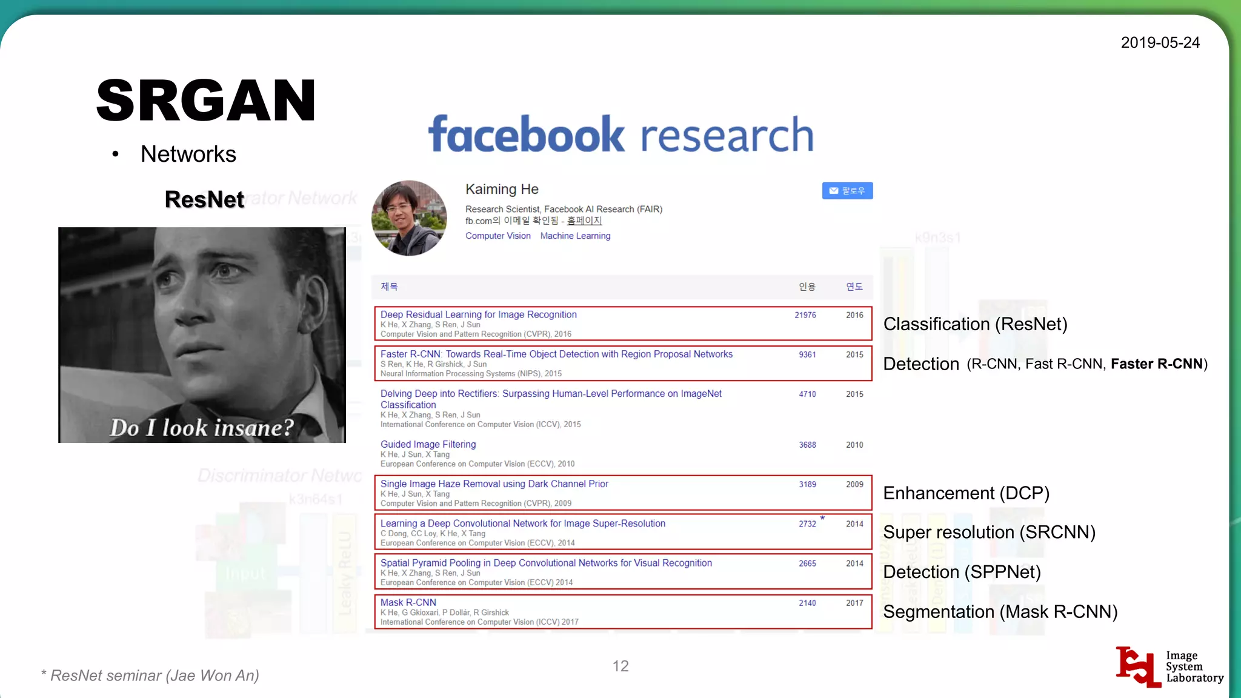
Task: Click citation count 2732
Action: pos(807,523)
